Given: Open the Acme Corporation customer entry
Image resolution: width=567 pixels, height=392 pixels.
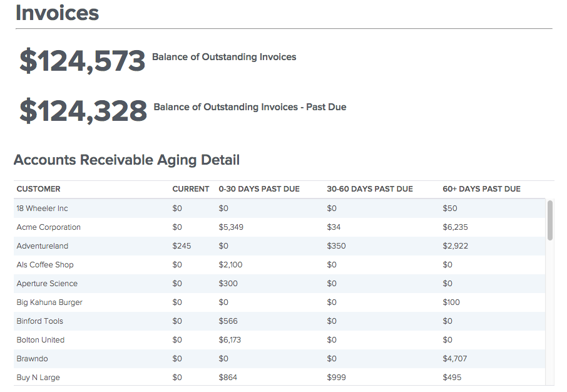Looking at the screenshot, I should point(48,227).
